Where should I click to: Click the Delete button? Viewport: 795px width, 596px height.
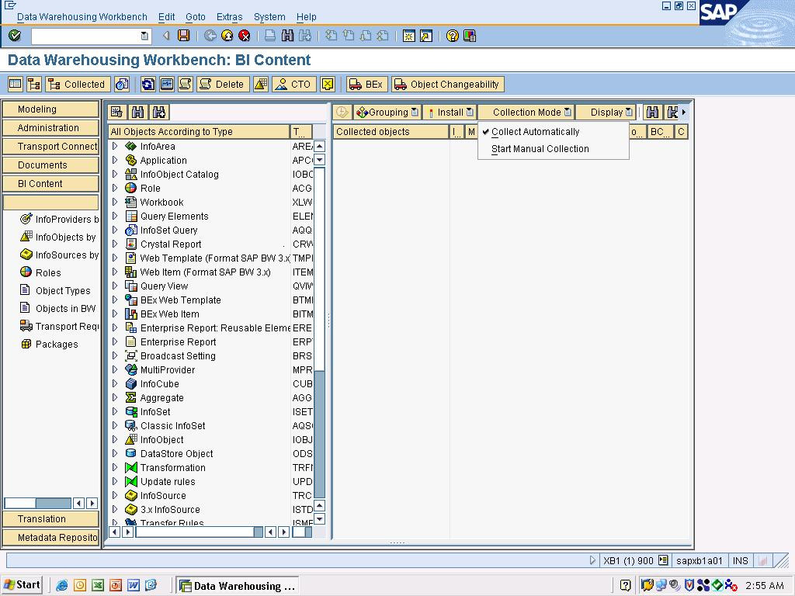click(223, 84)
